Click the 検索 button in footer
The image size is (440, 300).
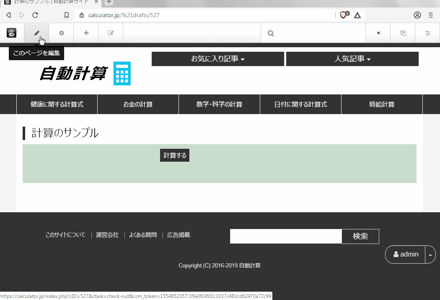(x=360, y=236)
